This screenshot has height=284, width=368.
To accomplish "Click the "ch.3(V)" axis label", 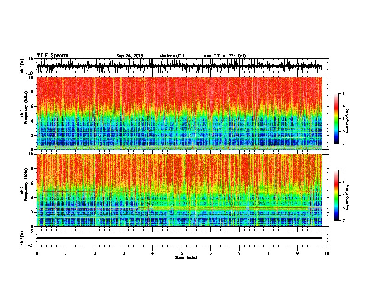I will tap(22, 238).
